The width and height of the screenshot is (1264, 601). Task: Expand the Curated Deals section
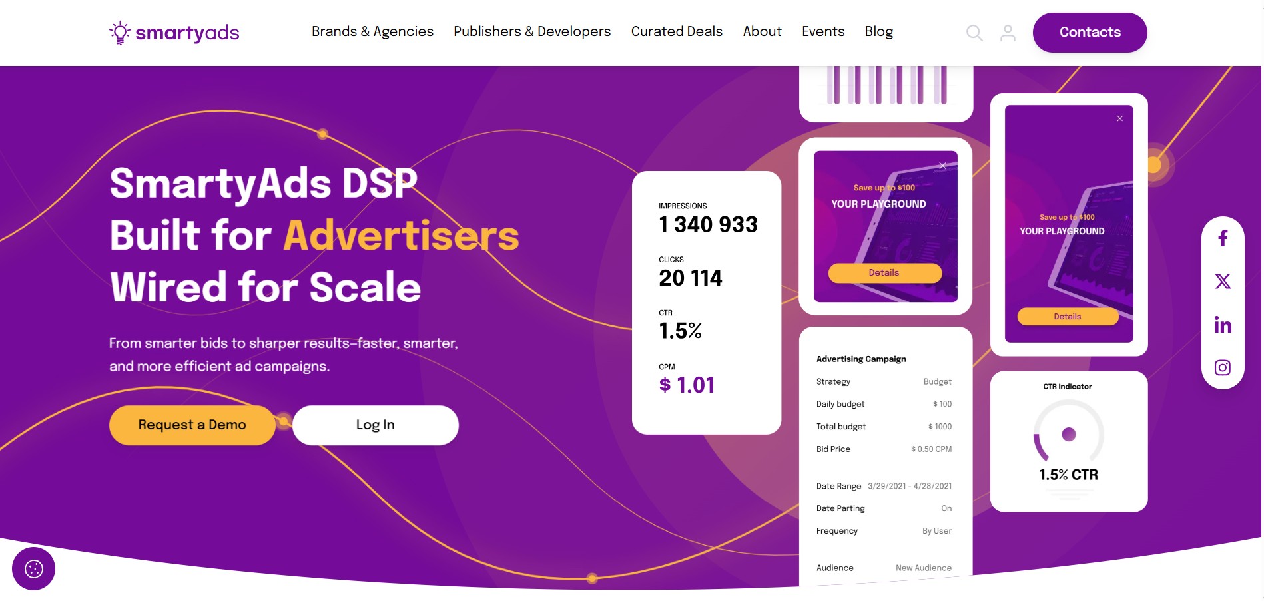tap(677, 31)
